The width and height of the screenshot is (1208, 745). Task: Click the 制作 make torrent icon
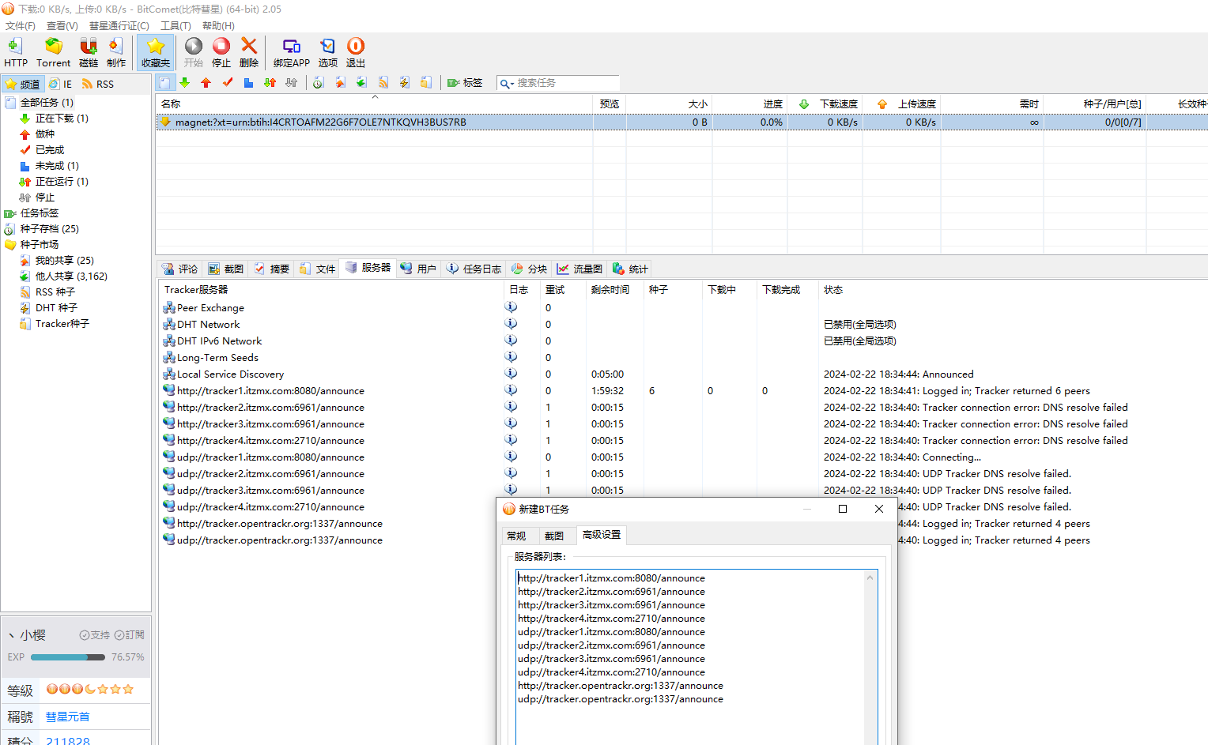pyautogui.click(x=116, y=52)
